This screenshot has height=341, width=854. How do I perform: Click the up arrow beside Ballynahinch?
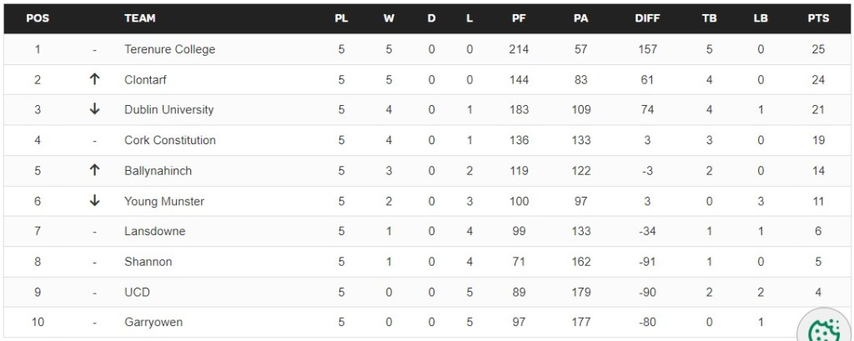coord(94,171)
